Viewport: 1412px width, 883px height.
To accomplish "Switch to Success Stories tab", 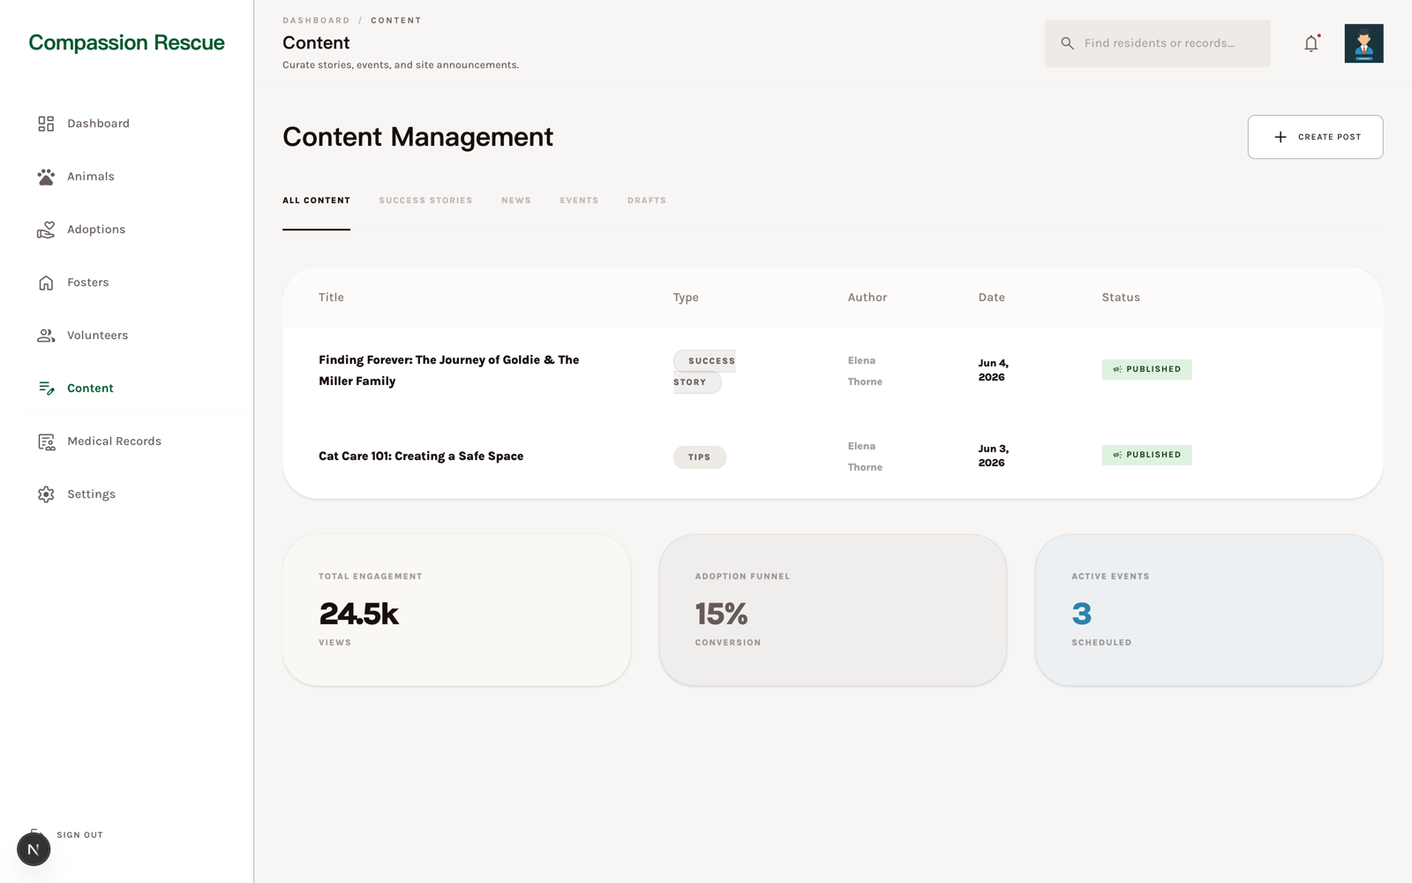I will [x=425, y=200].
